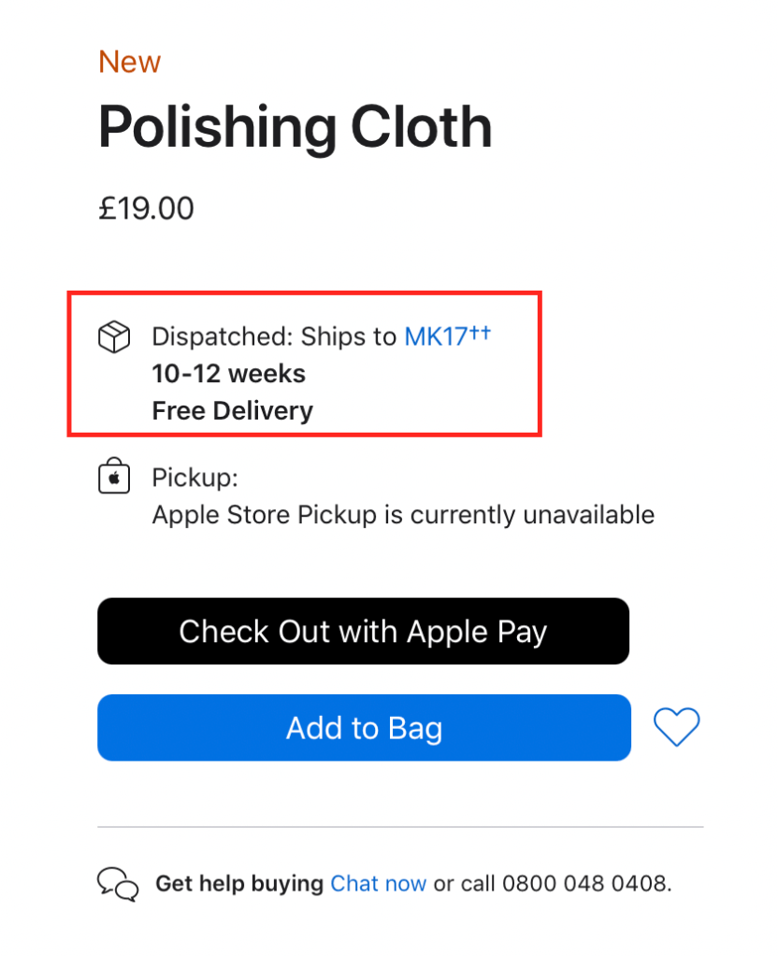The width and height of the screenshot is (778, 956).
Task: Click the Free Delivery text
Action: 232,411
